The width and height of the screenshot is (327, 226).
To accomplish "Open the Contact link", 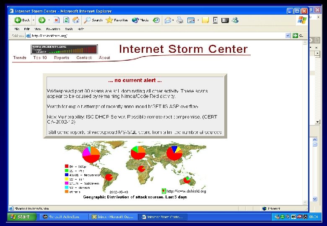I will (x=84, y=58).
